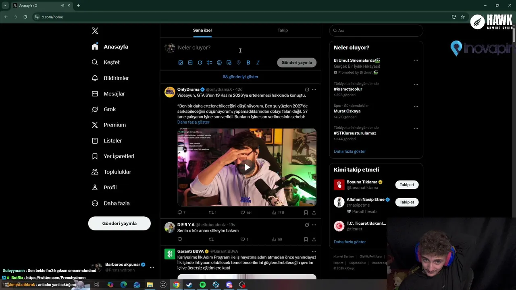516x290 pixels.
Task: Open options for #STKlarsusturulamaz trend
Action: [x=416, y=129]
